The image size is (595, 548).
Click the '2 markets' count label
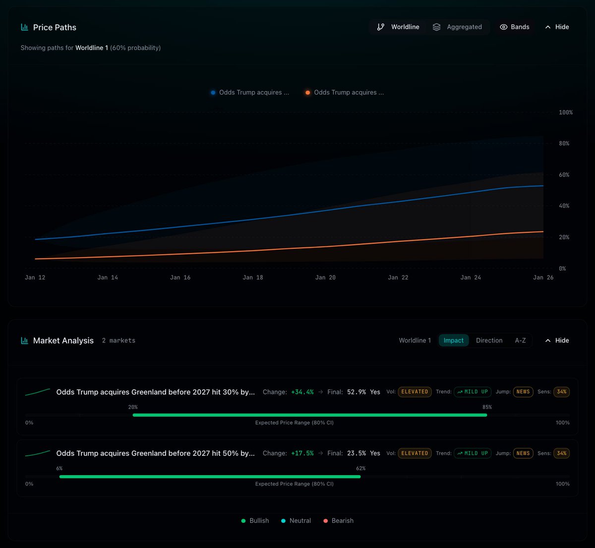click(119, 340)
